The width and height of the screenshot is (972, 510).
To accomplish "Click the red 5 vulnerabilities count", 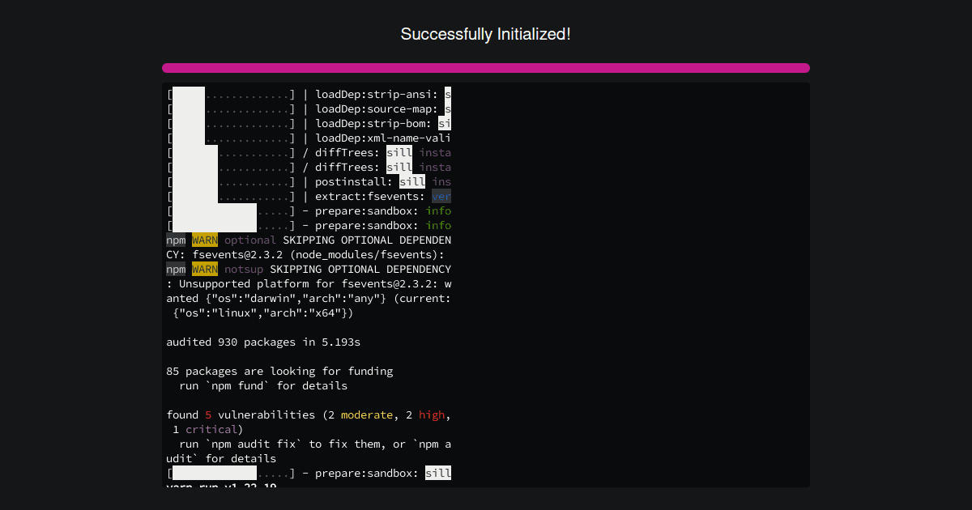I will (207, 414).
